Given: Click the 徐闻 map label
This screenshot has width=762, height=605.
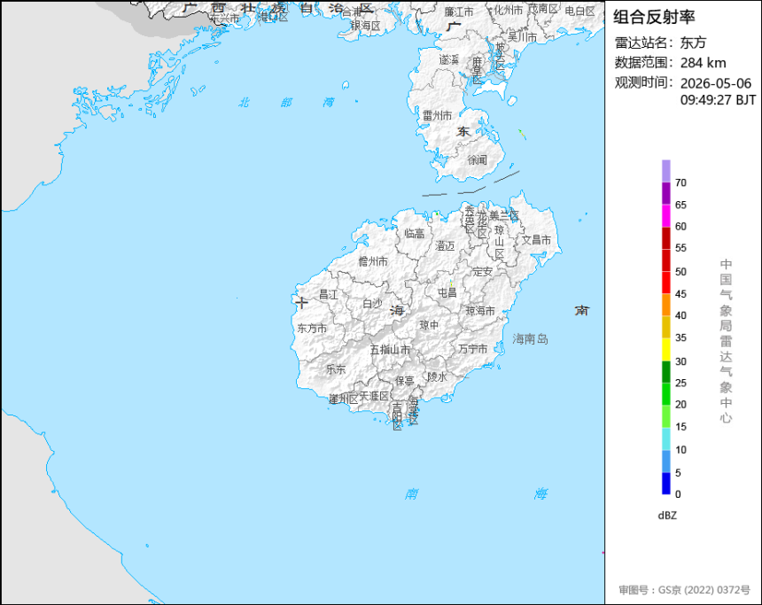Looking at the screenshot, I should [477, 159].
